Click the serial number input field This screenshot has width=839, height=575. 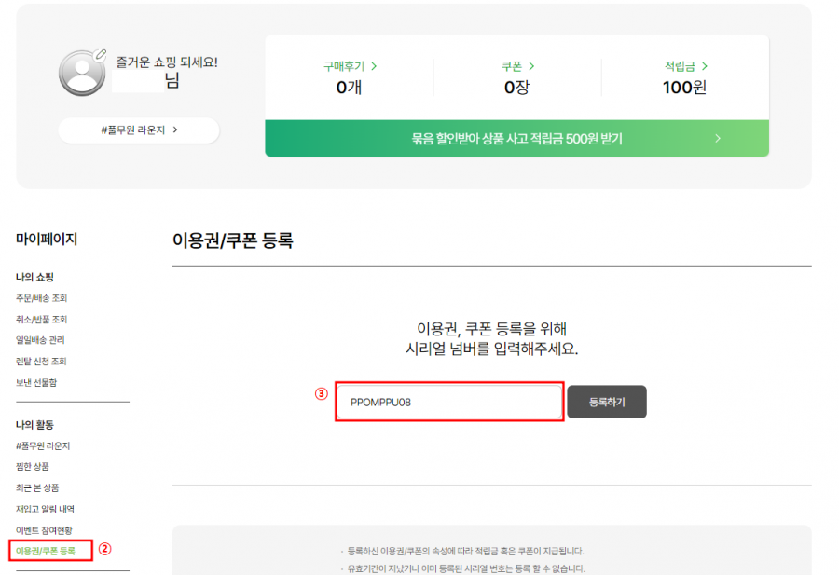pyautogui.click(x=449, y=402)
